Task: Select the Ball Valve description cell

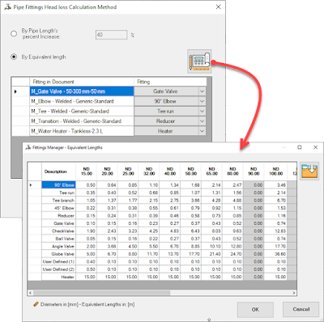Action: (58, 239)
